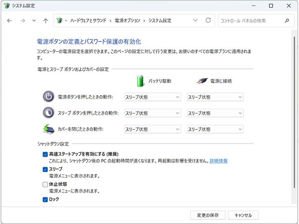
Task: Expand the address bar history dropdown
Action: 195,20
